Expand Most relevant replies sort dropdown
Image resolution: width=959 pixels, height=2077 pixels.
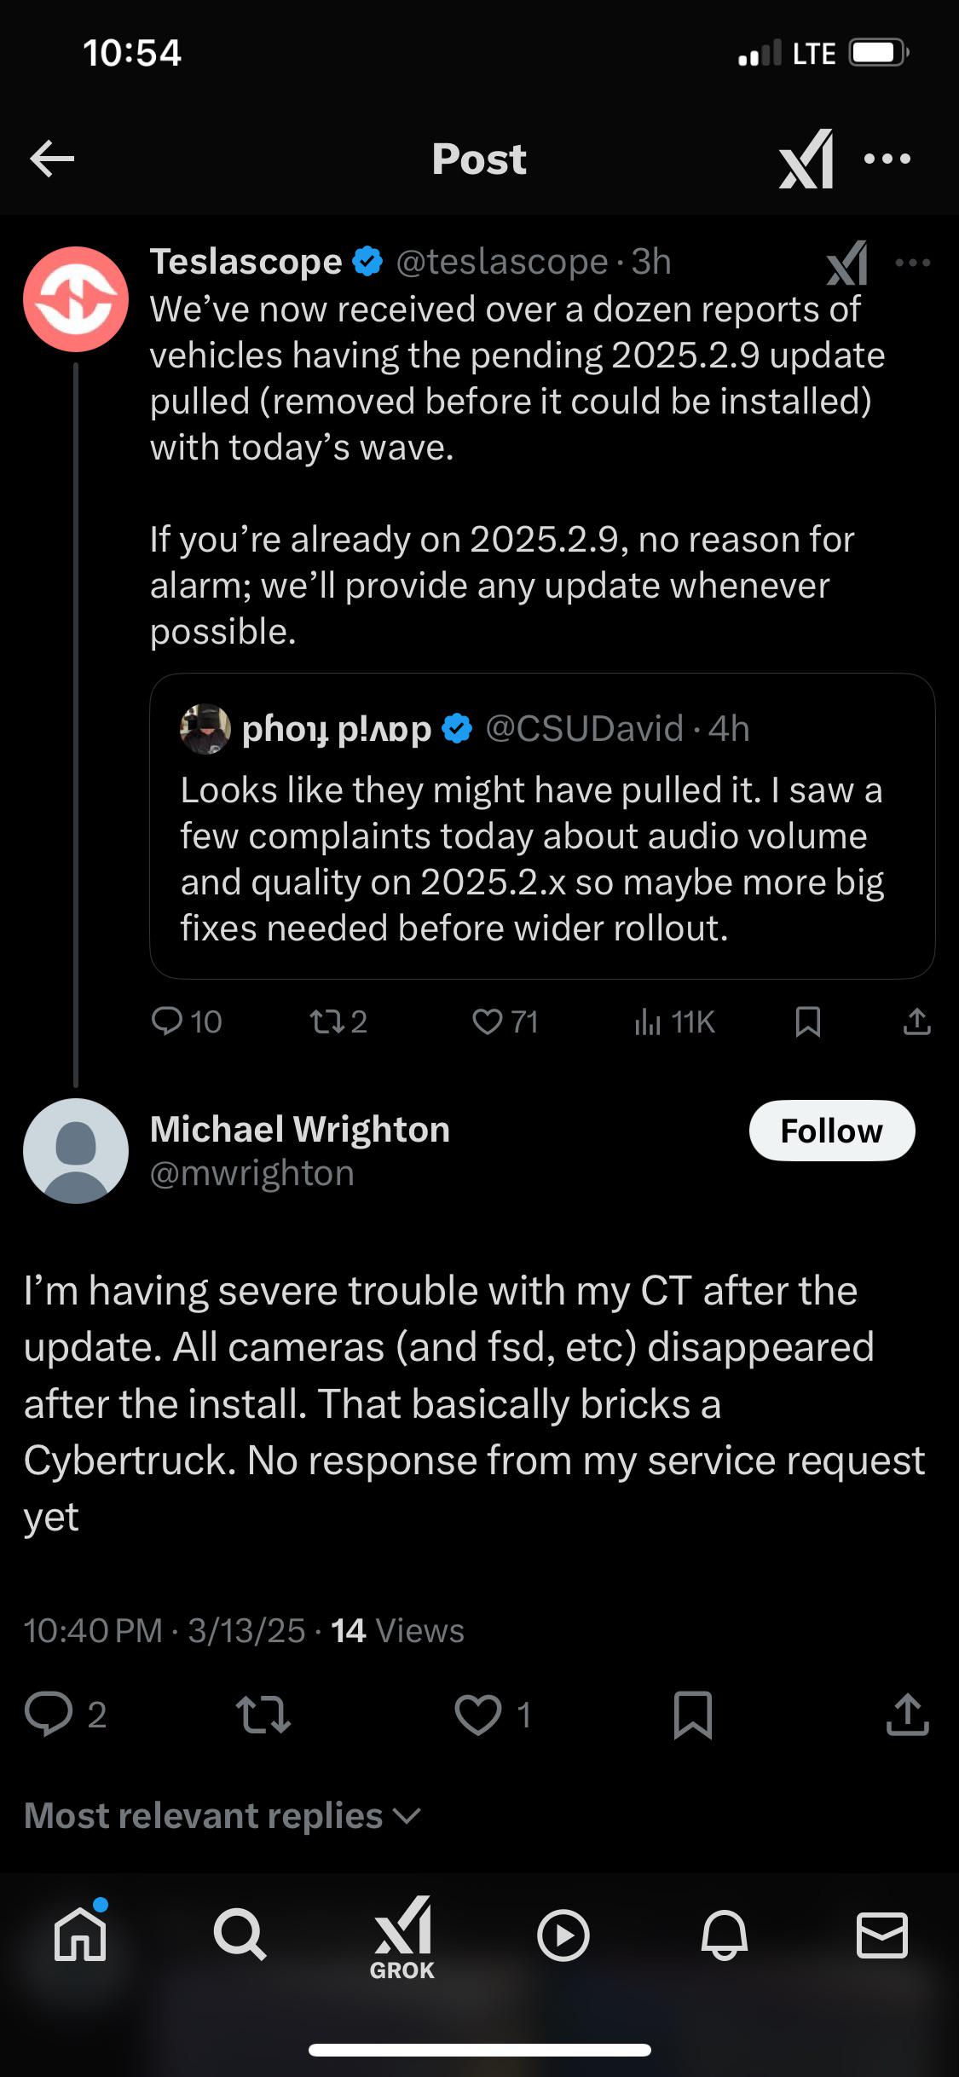pos(222,1815)
